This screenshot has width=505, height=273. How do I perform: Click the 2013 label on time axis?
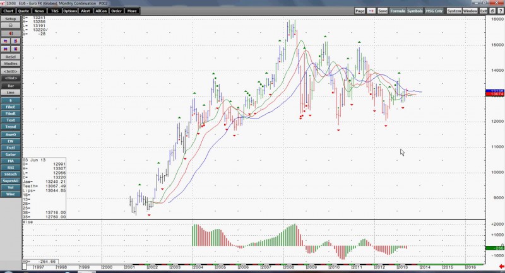403,267
